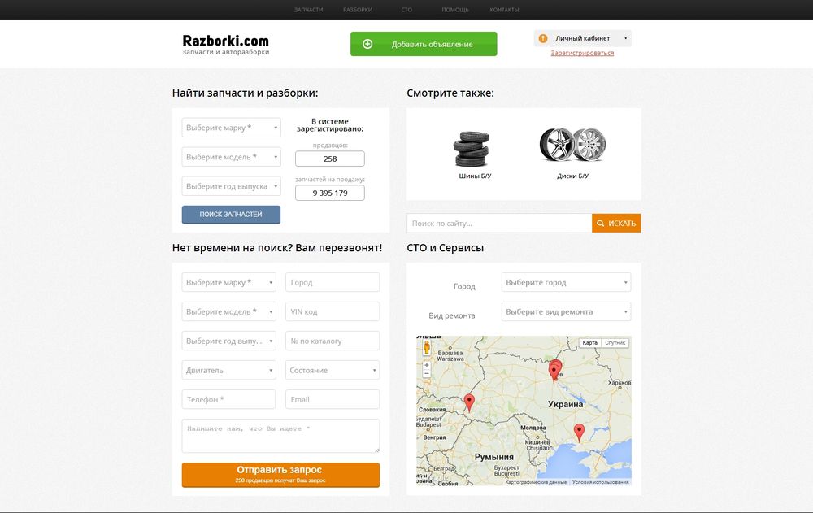Screen dimensions: 813x513
Task: Follow the Зарегистрироваться link
Action: click(x=582, y=53)
